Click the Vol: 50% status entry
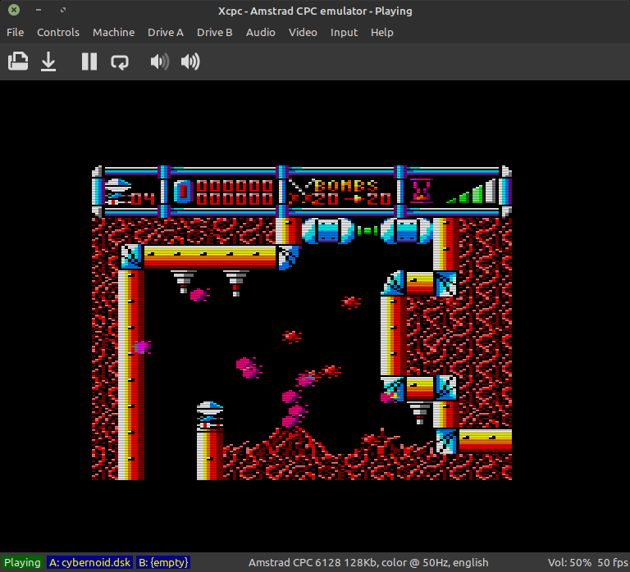The width and height of the screenshot is (630, 572). coord(569,562)
